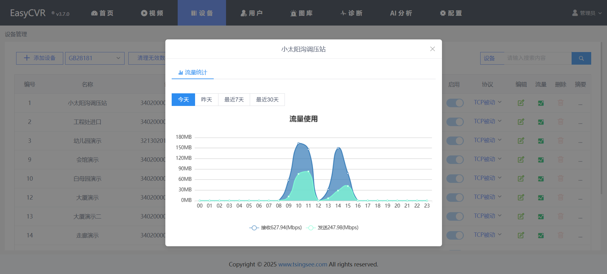The width and height of the screenshot is (607, 274).
Task: Disable the switch in 白母园演示 row
Action: (455, 178)
